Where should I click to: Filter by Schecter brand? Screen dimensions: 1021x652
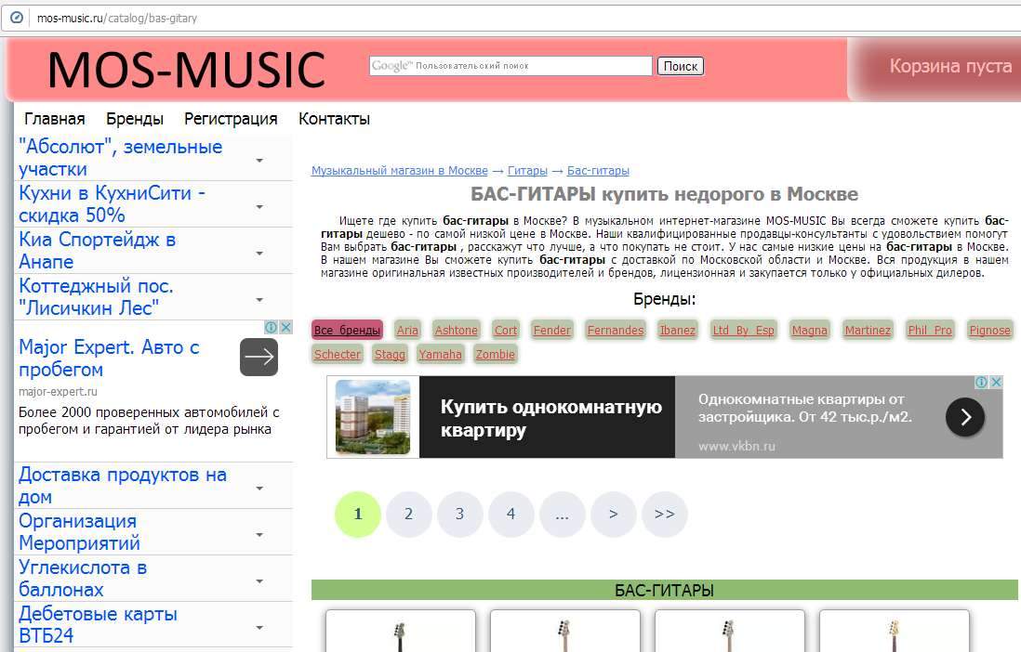[x=337, y=354]
